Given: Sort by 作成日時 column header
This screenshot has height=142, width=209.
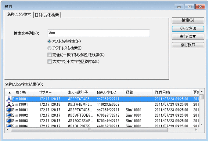Looking at the screenshot, I should point(172,92).
